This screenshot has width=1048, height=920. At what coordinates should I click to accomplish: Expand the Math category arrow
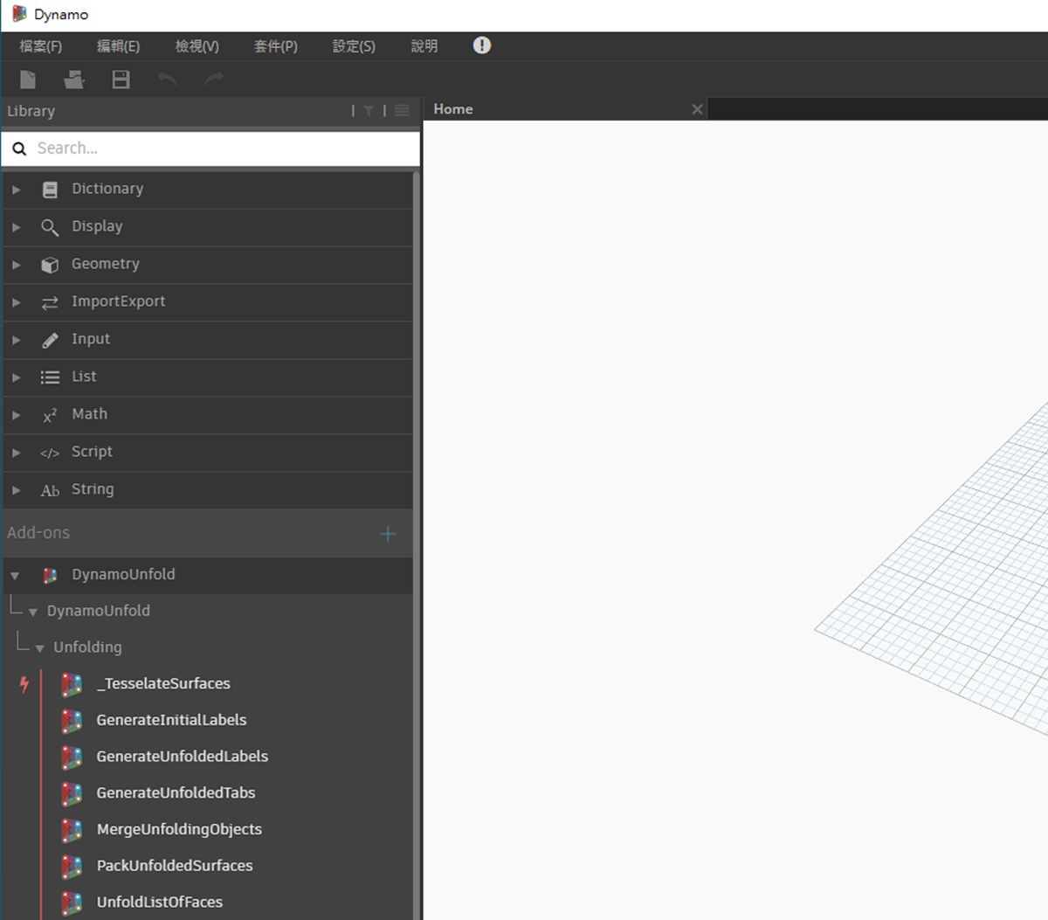16,415
